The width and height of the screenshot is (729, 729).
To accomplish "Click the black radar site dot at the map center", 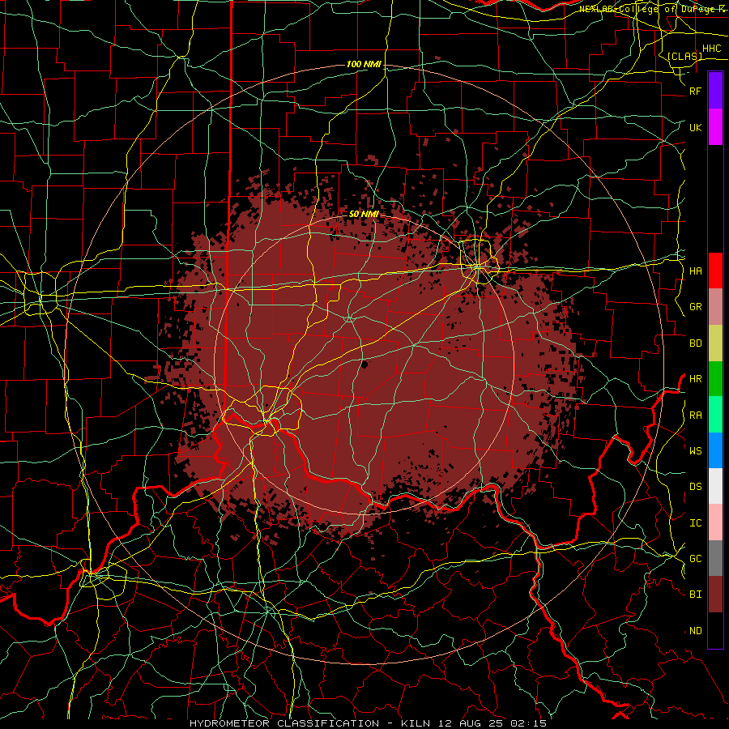I will (364, 364).
